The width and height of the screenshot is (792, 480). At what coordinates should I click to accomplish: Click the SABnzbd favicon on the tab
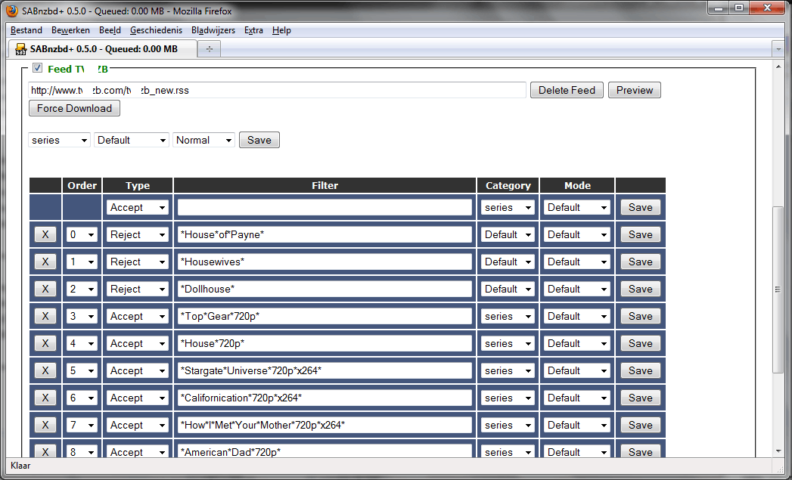[20, 49]
